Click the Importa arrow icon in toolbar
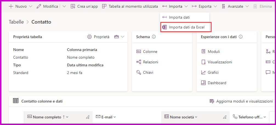276x125 pixels. [x=164, y=7]
